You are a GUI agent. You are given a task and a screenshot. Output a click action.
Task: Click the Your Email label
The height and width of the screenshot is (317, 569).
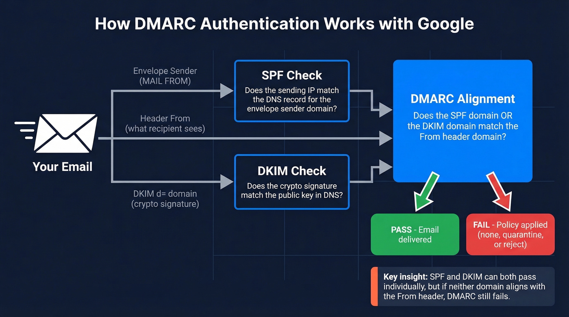[62, 167]
